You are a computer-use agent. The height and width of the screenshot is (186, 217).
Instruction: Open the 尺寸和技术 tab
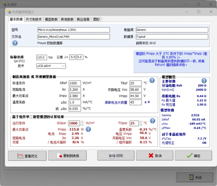click(34, 19)
